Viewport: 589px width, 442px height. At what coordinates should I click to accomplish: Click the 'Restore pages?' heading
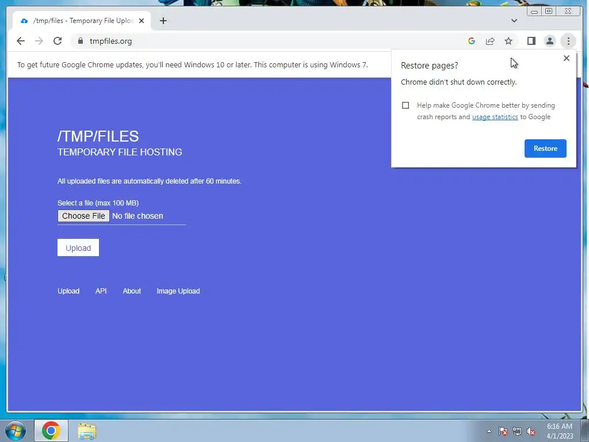coord(429,66)
